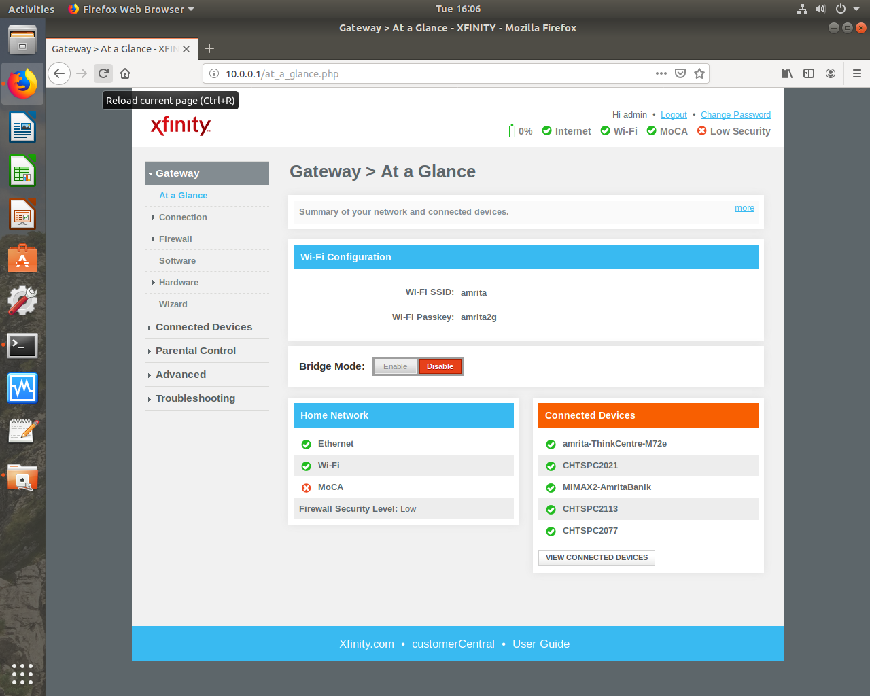Toggle the sidebar view icon
Screen dimensions: 870x696
coord(809,73)
